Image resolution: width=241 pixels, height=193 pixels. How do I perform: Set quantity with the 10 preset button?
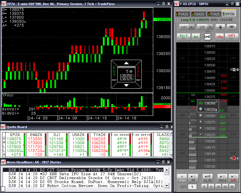tap(218, 187)
